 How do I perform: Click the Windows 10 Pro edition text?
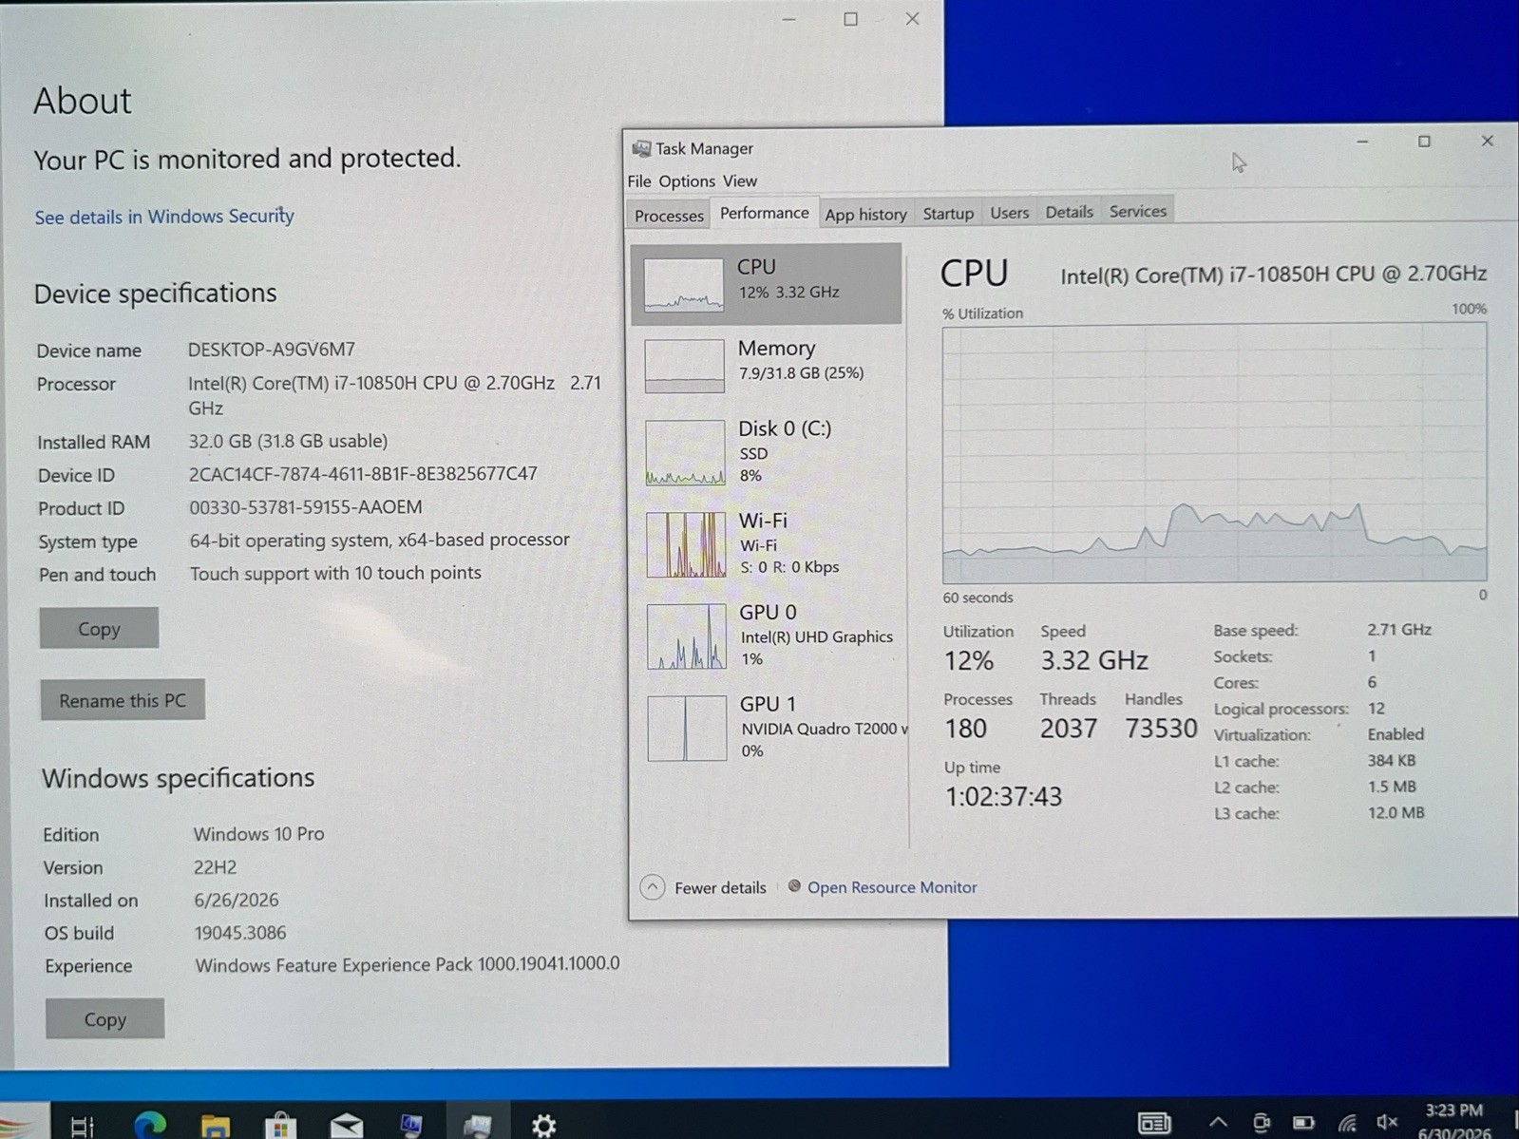tap(258, 834)
